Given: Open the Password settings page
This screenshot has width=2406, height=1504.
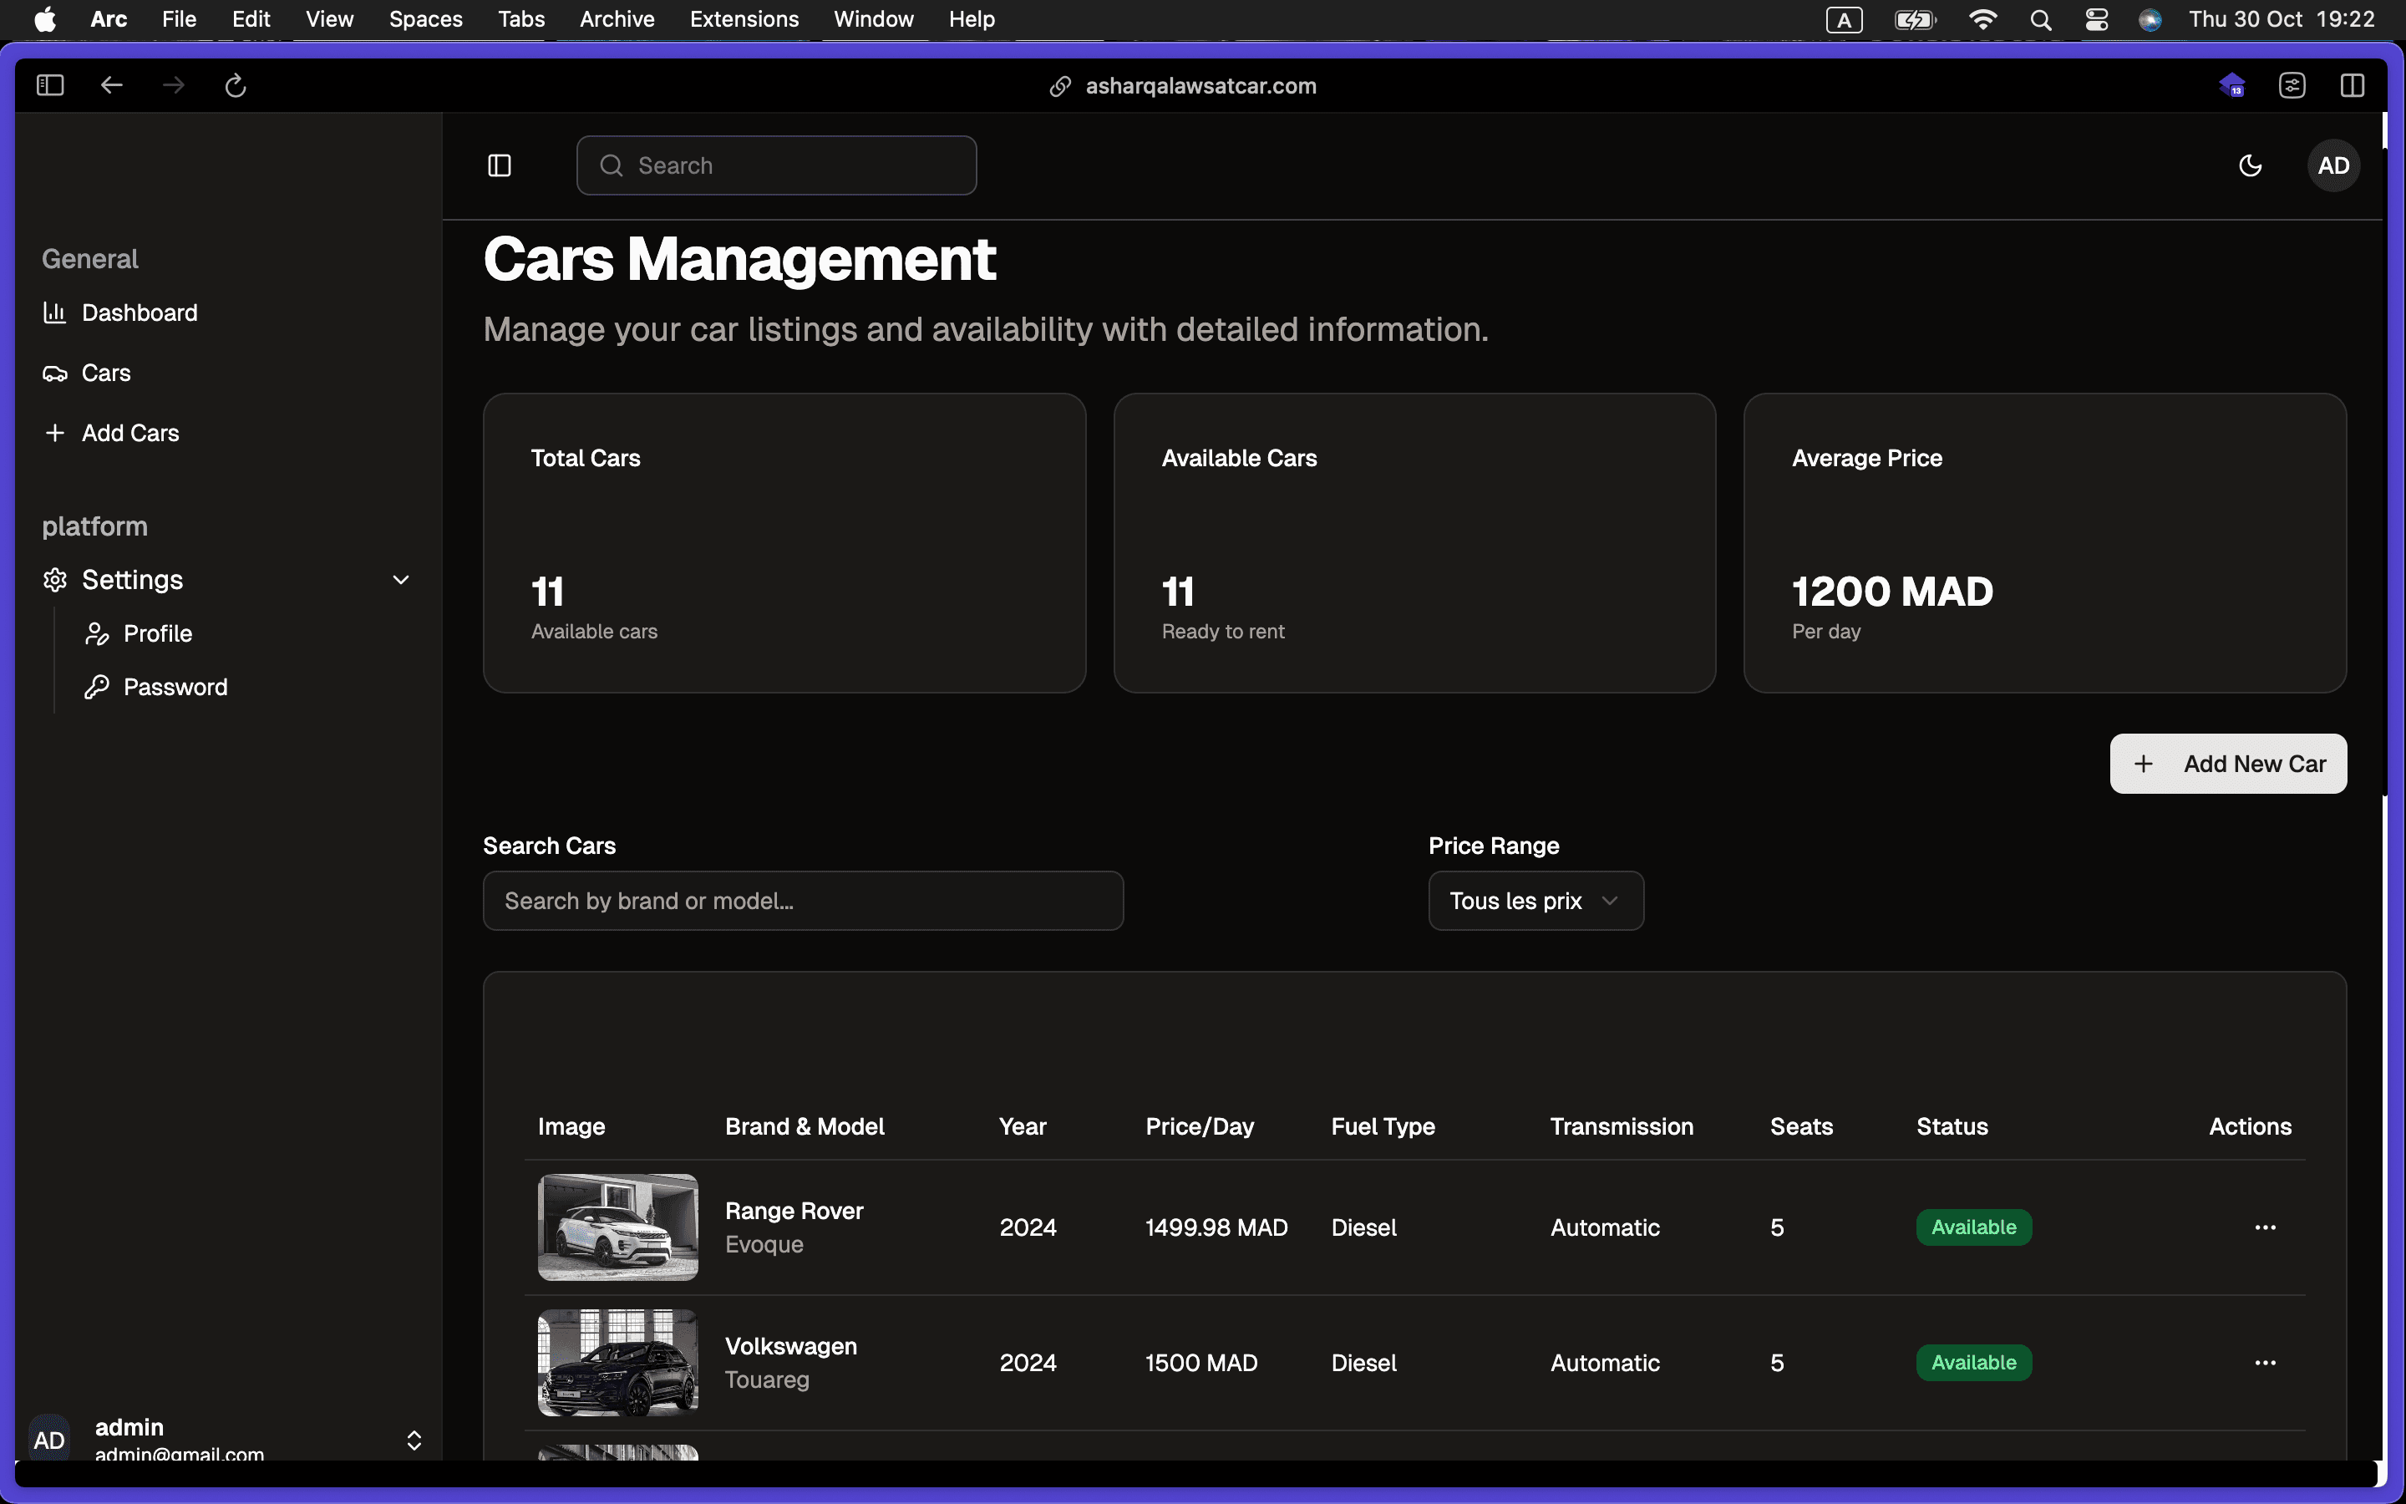Looking at the screenshot, I should (x=175, y=688).
